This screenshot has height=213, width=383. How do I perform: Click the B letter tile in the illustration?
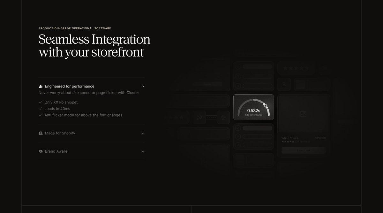point(284,85)
